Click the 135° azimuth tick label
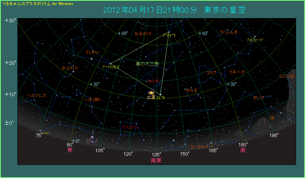The width and height of the screenshot is (305, 178). [x=156, y=154]
